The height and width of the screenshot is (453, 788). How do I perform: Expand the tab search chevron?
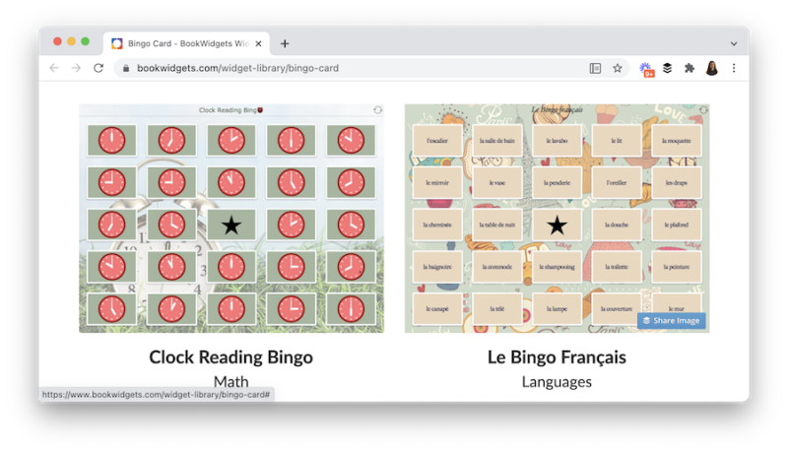(734, 43)
